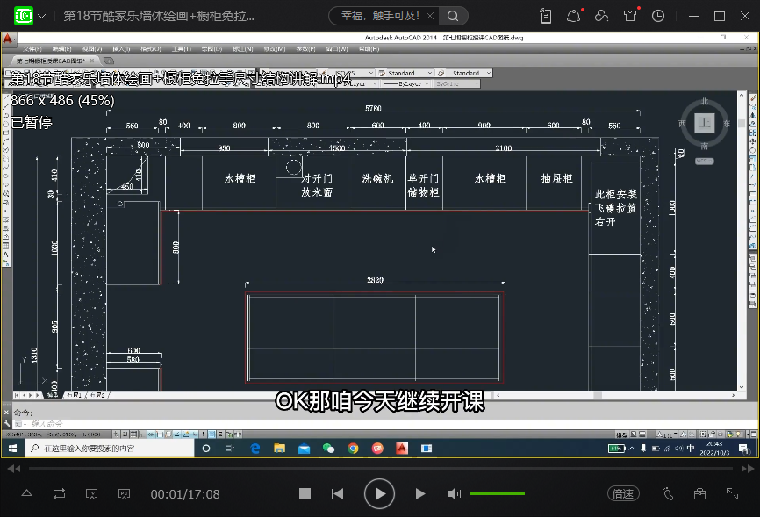This screenshot has width=760, height=517.
Task: Skip to the previous video
Action: coord(338,494)
